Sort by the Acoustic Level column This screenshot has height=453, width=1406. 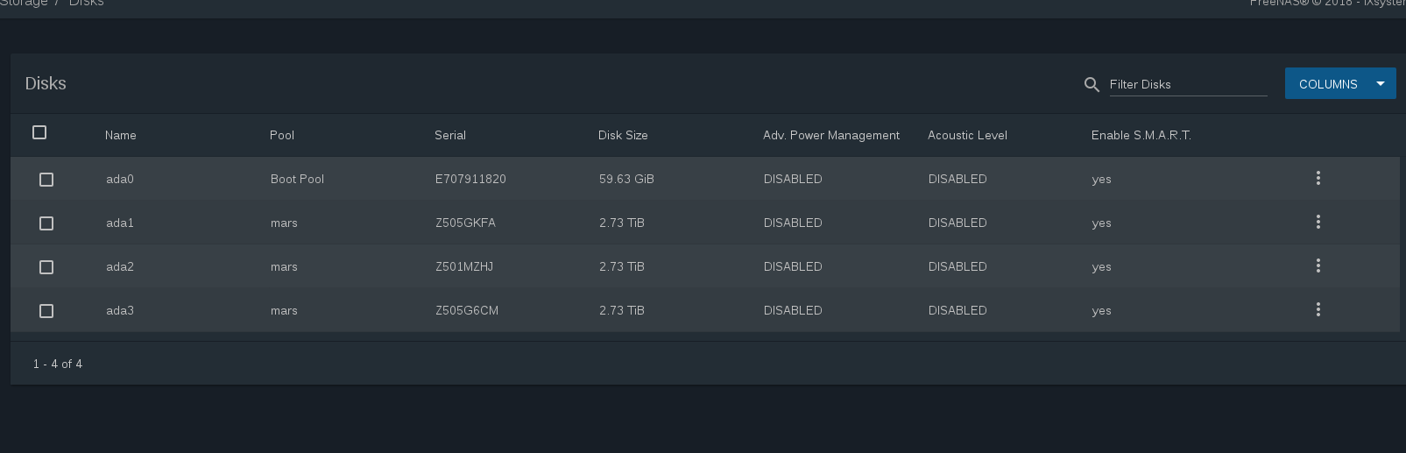[967, 135]
